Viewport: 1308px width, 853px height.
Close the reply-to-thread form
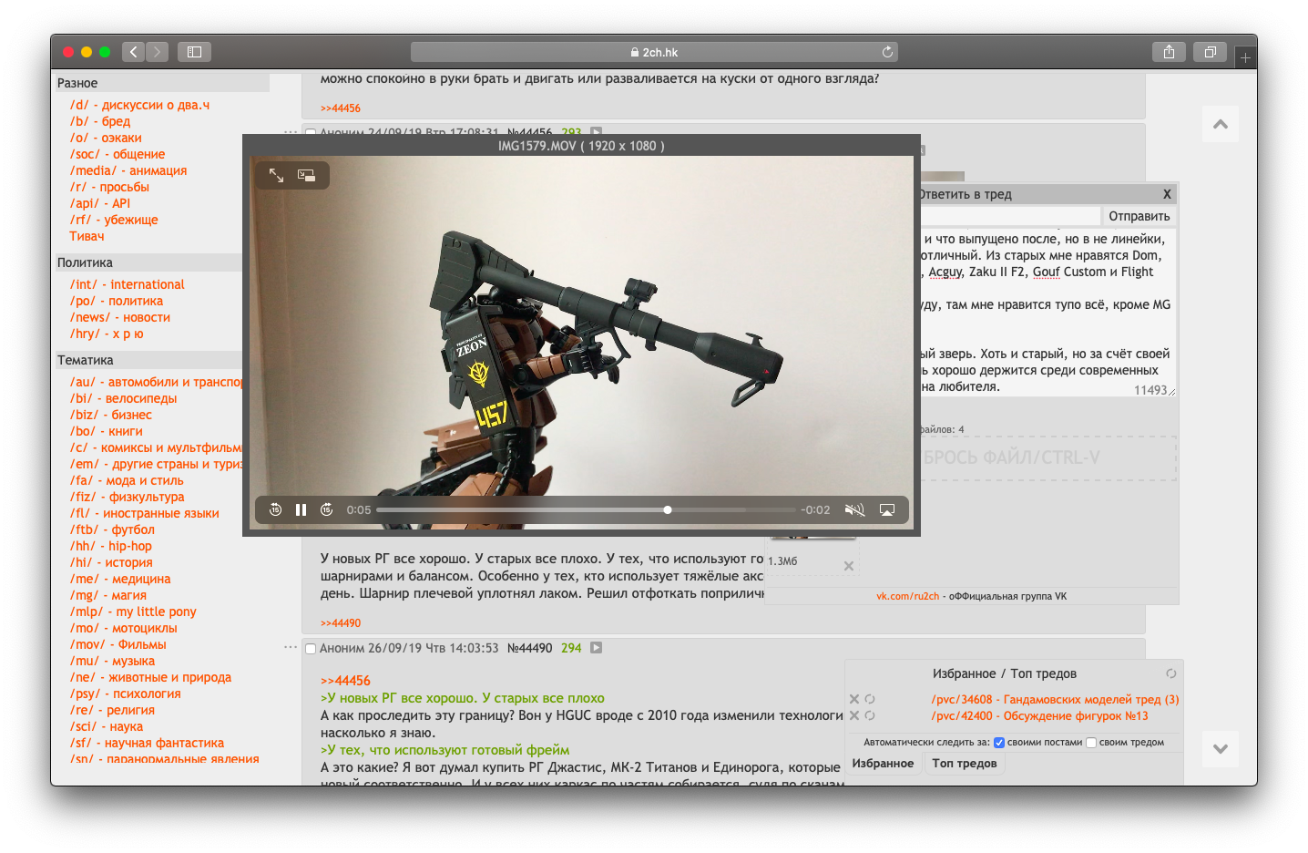1167,194
